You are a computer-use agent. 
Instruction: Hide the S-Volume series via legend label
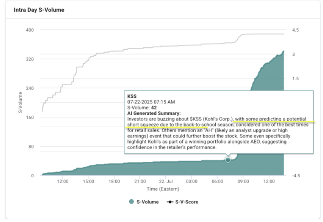click(148, 202)
